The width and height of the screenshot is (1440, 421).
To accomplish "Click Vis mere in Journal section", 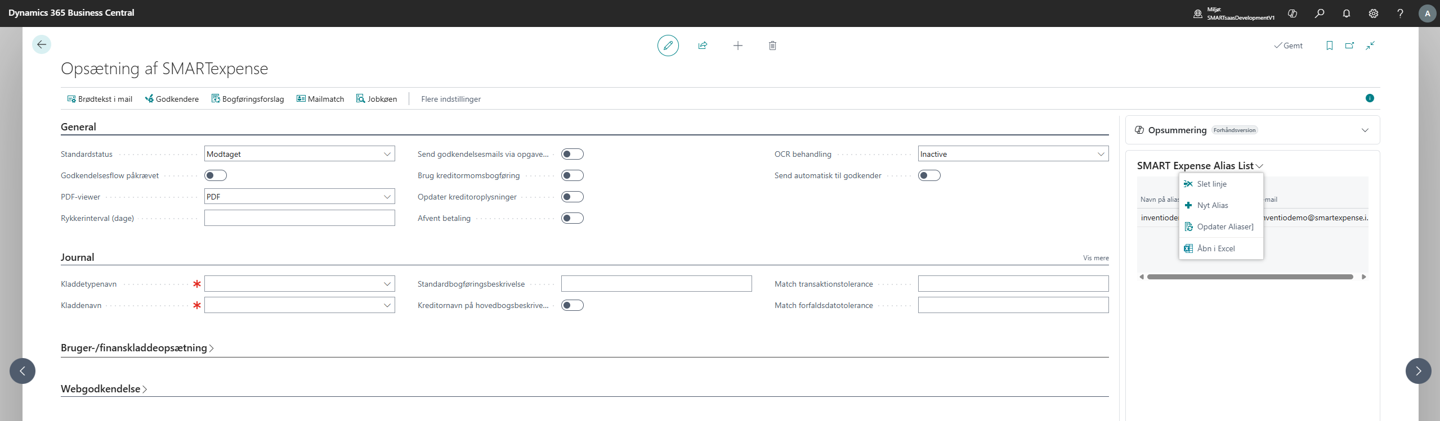I will [x=1095, y=258].
